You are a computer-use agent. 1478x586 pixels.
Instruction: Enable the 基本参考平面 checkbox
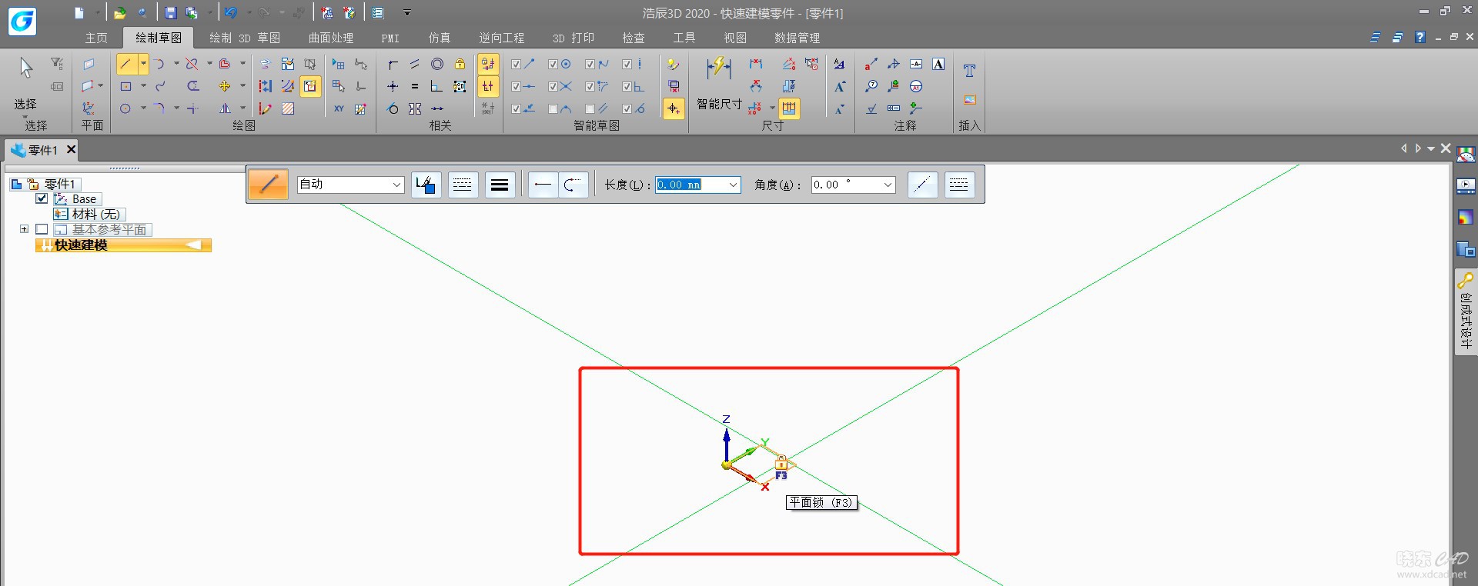click(42, 229)
